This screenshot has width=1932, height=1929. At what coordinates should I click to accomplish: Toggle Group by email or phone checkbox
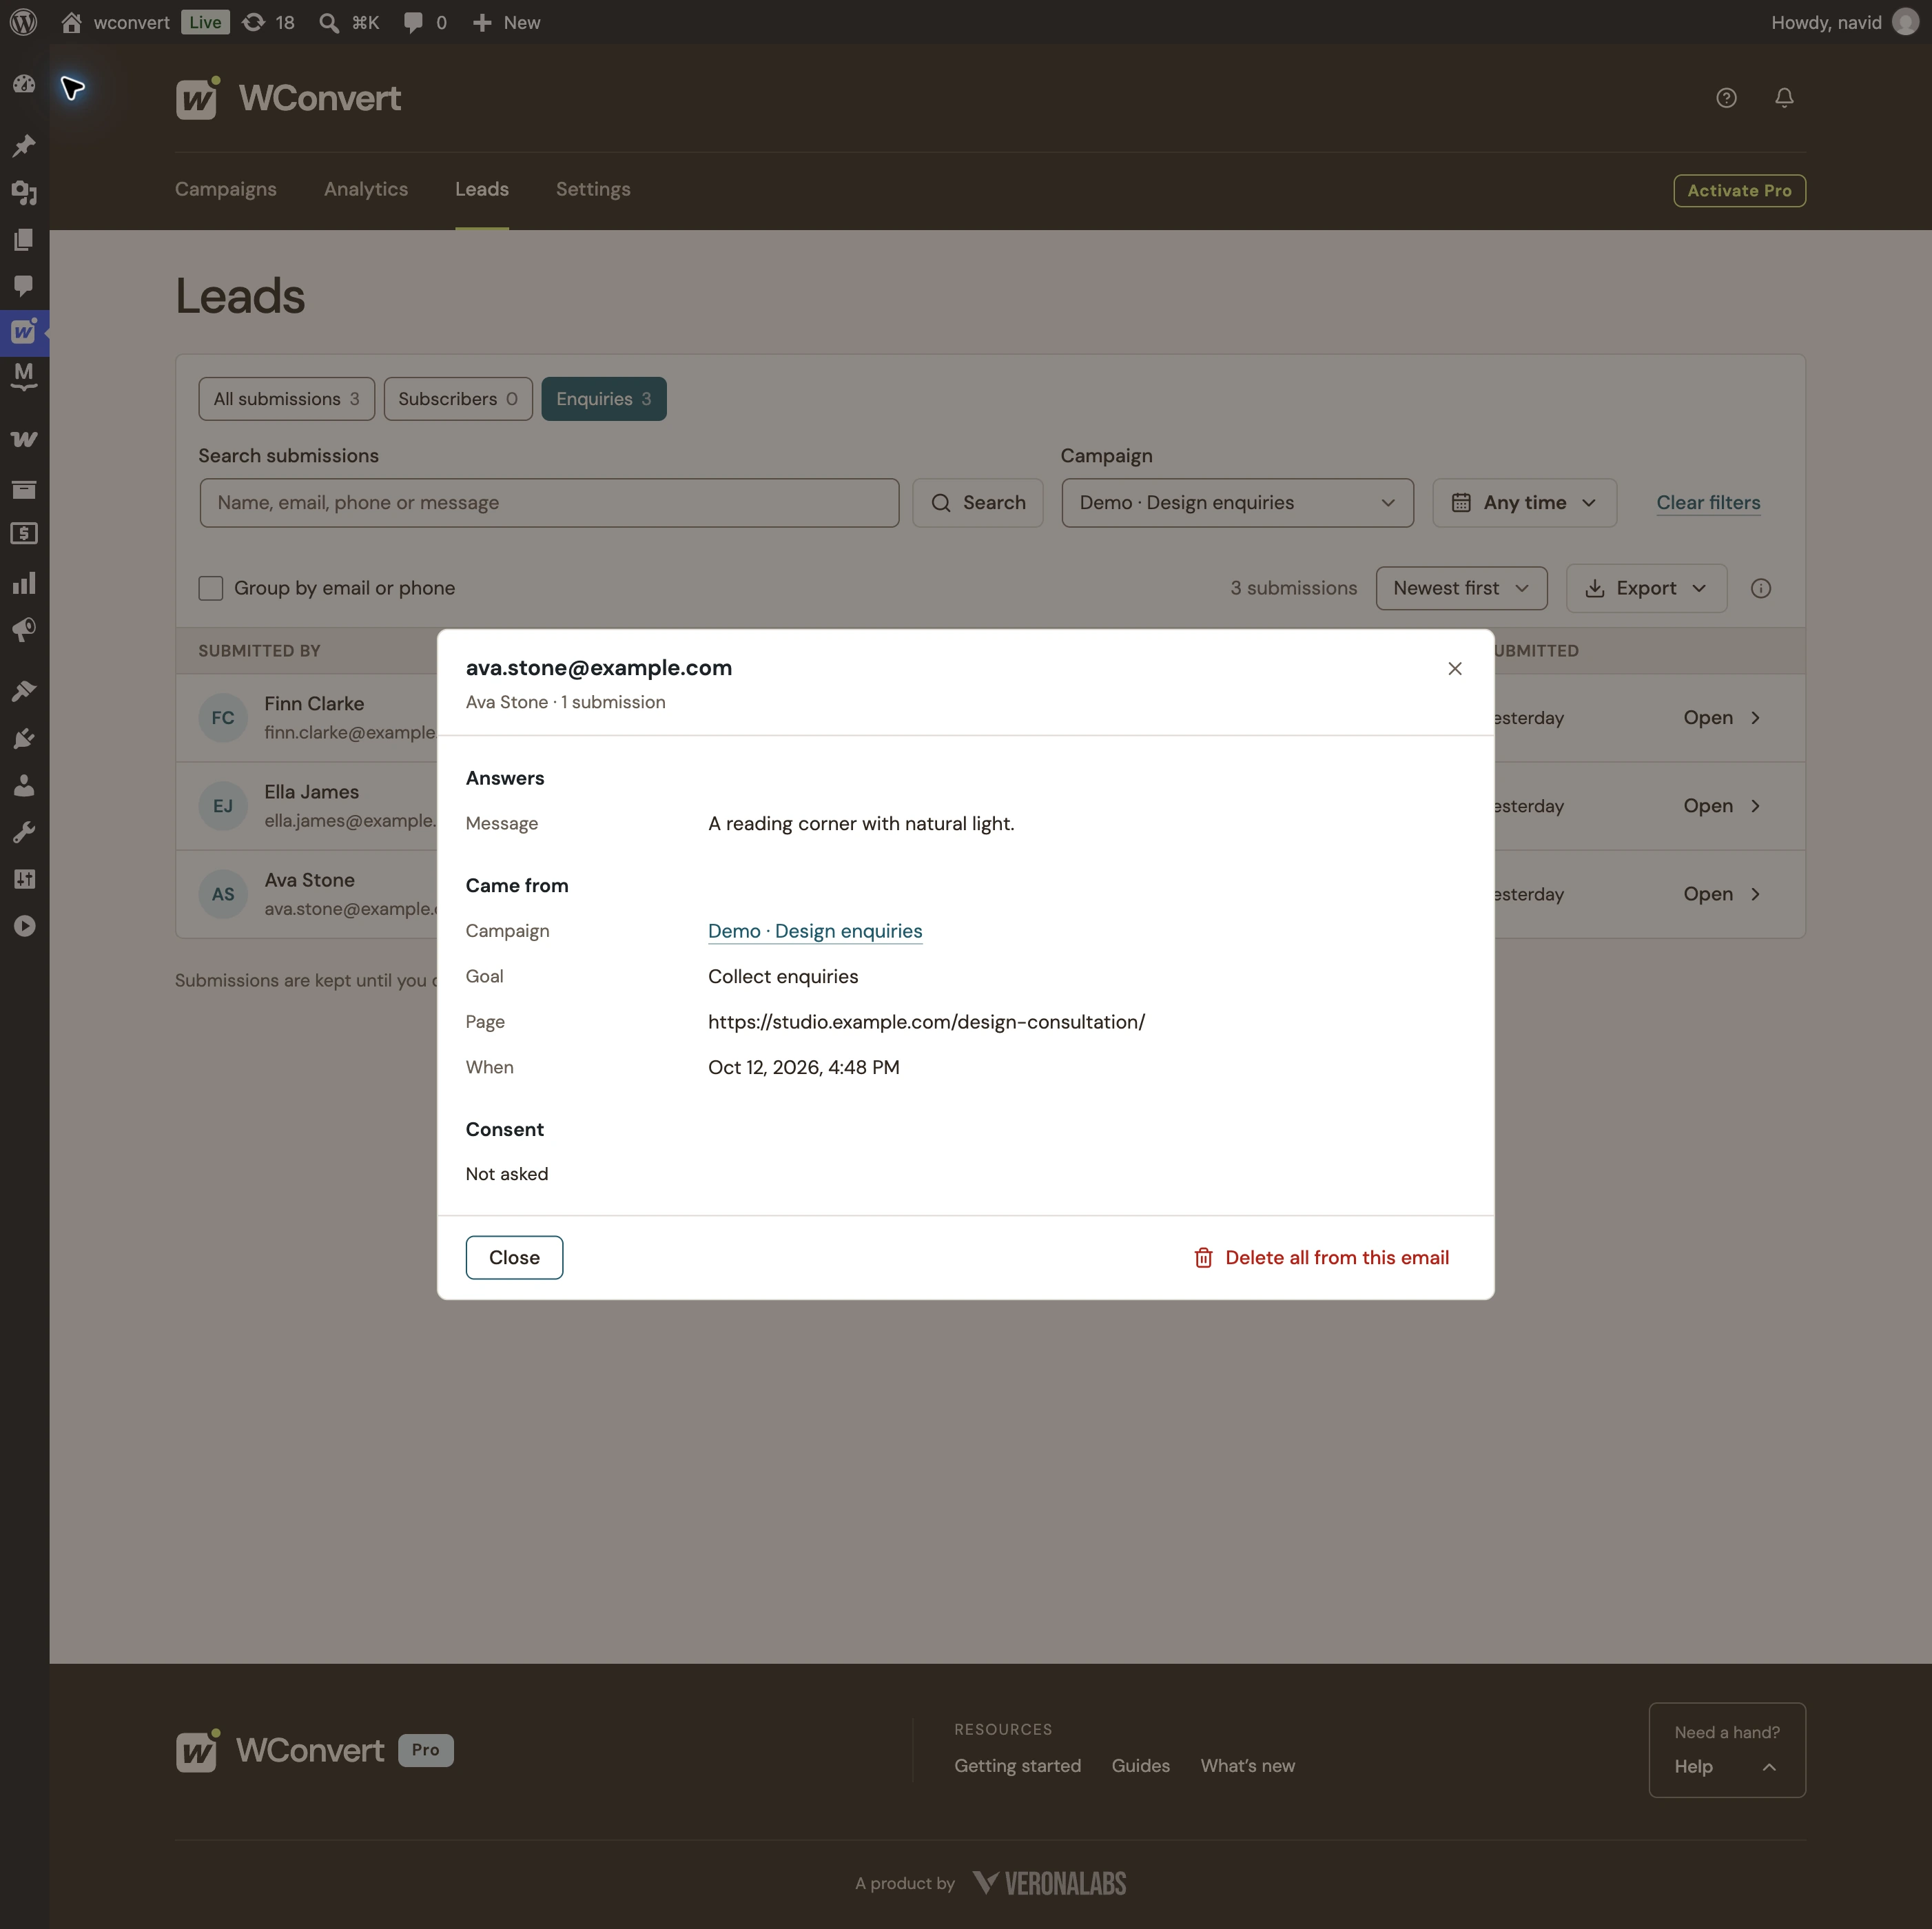click(210, 588)
